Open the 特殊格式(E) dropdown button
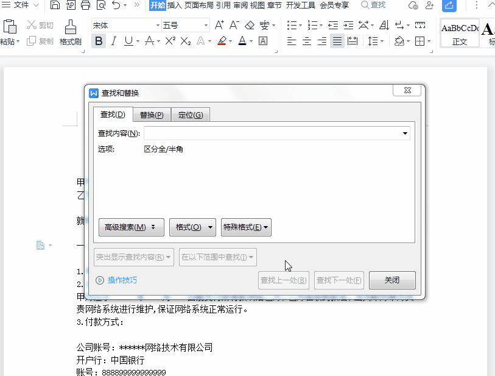The height and width of the screenshot is (376, 495). tap(246, 227)
